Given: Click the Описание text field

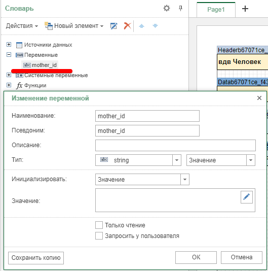Looking at the screenshot, I should coord(175,145).
